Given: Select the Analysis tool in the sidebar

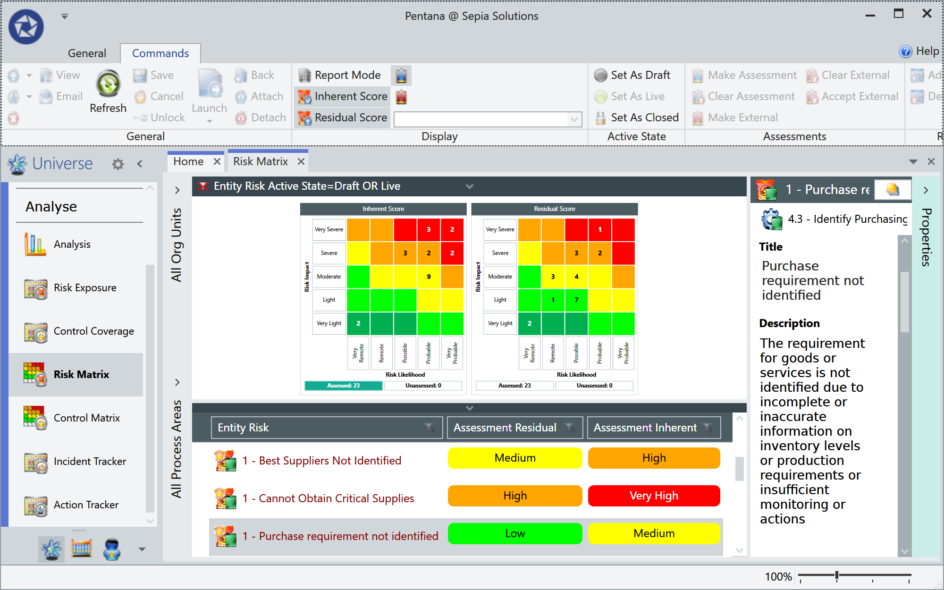Looking at the screenshot, I should (72, 244).
